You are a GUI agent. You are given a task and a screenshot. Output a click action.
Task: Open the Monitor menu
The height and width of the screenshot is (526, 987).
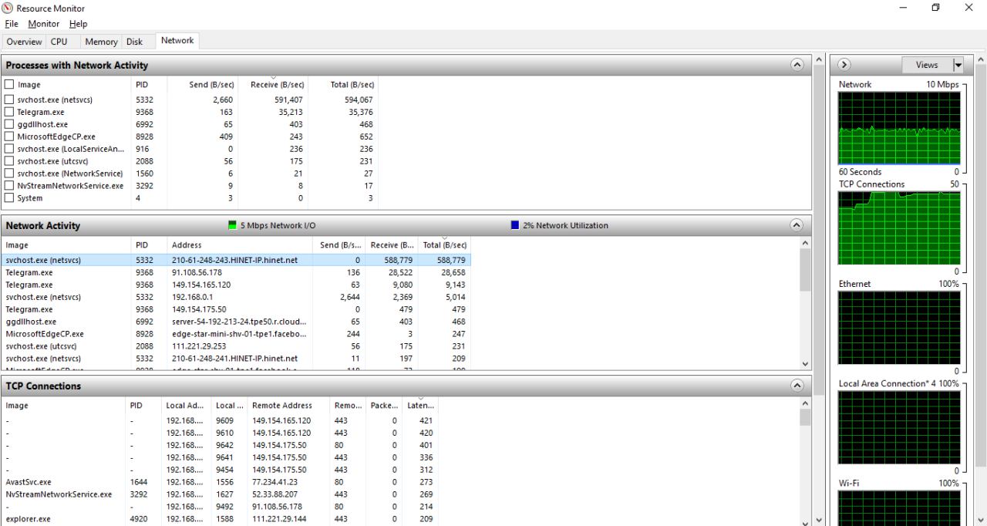tap(43, 24)
